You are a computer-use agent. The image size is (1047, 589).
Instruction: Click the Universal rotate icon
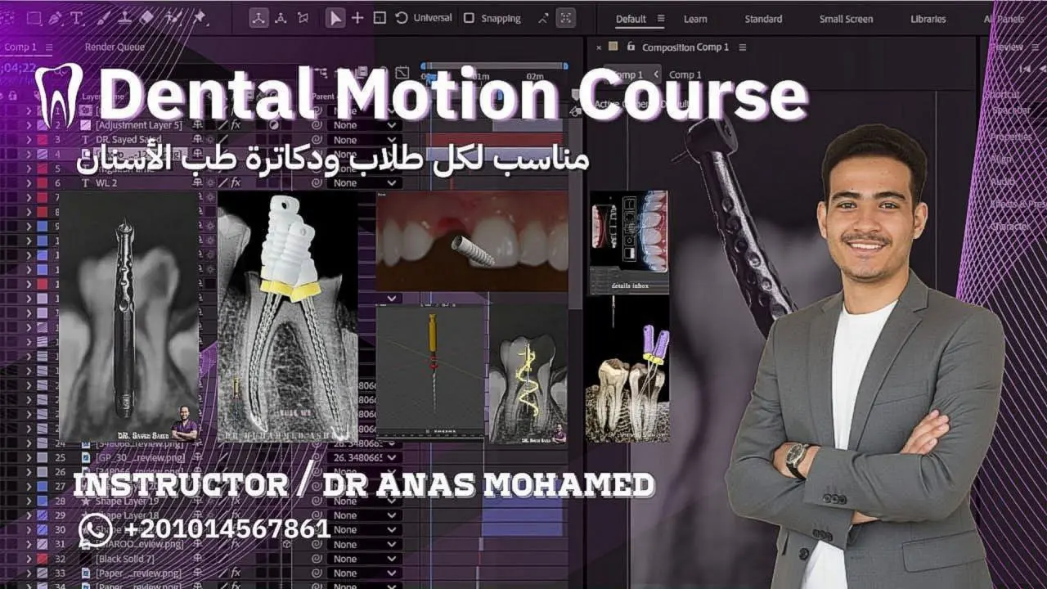click(x=402, y=18)
